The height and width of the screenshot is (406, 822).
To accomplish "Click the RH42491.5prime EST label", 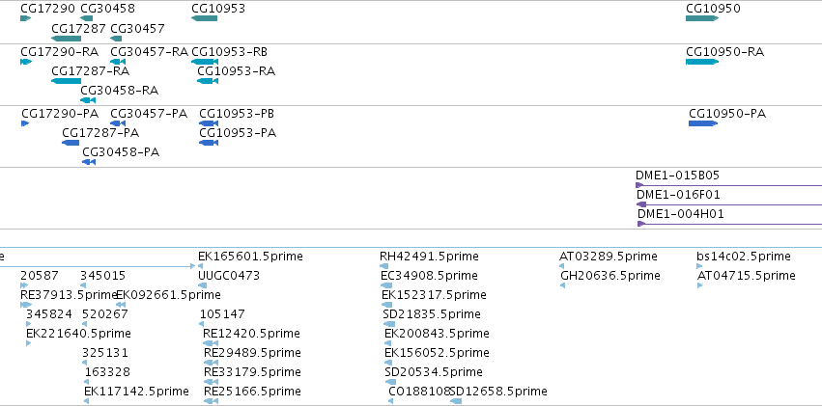I will click(429, 257).
